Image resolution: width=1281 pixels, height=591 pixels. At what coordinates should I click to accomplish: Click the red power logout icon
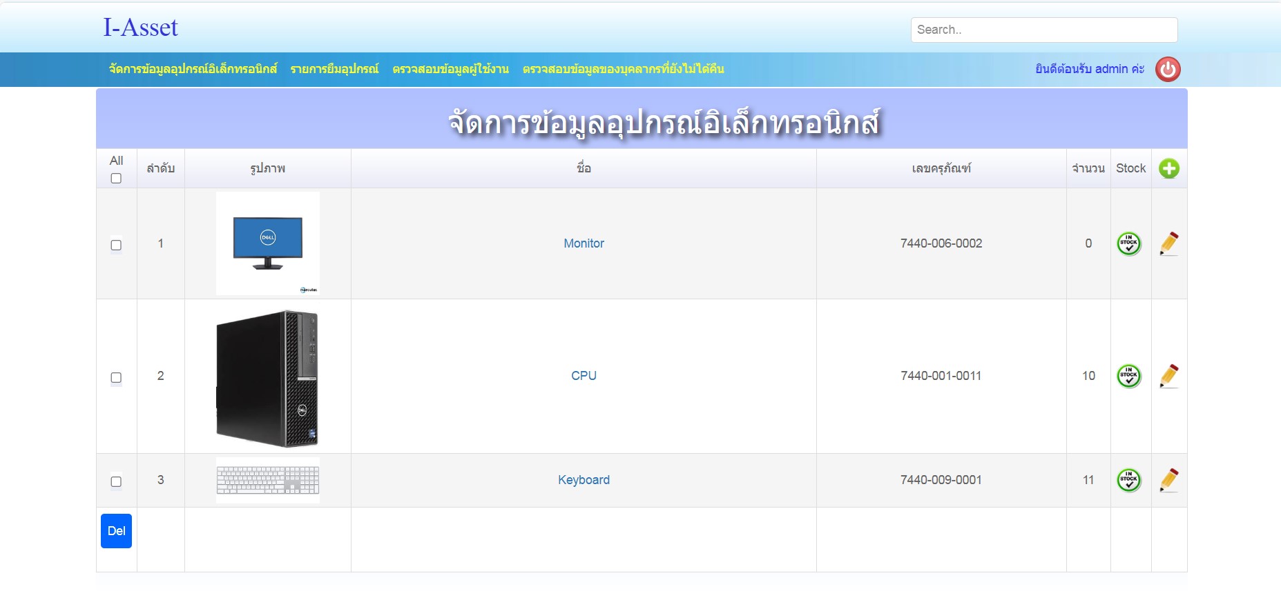click(x=1168, y=70)
